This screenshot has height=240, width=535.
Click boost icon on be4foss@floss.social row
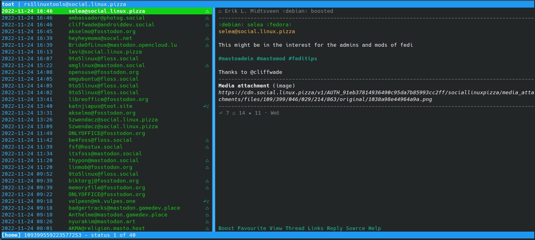[207, 140]
